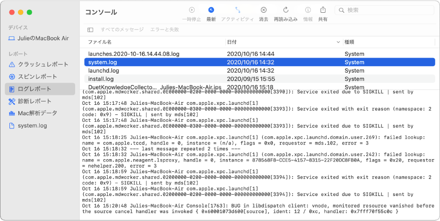Click date 2020/10/16 14:44 cell
440x221 pixels.
point(250,54)
